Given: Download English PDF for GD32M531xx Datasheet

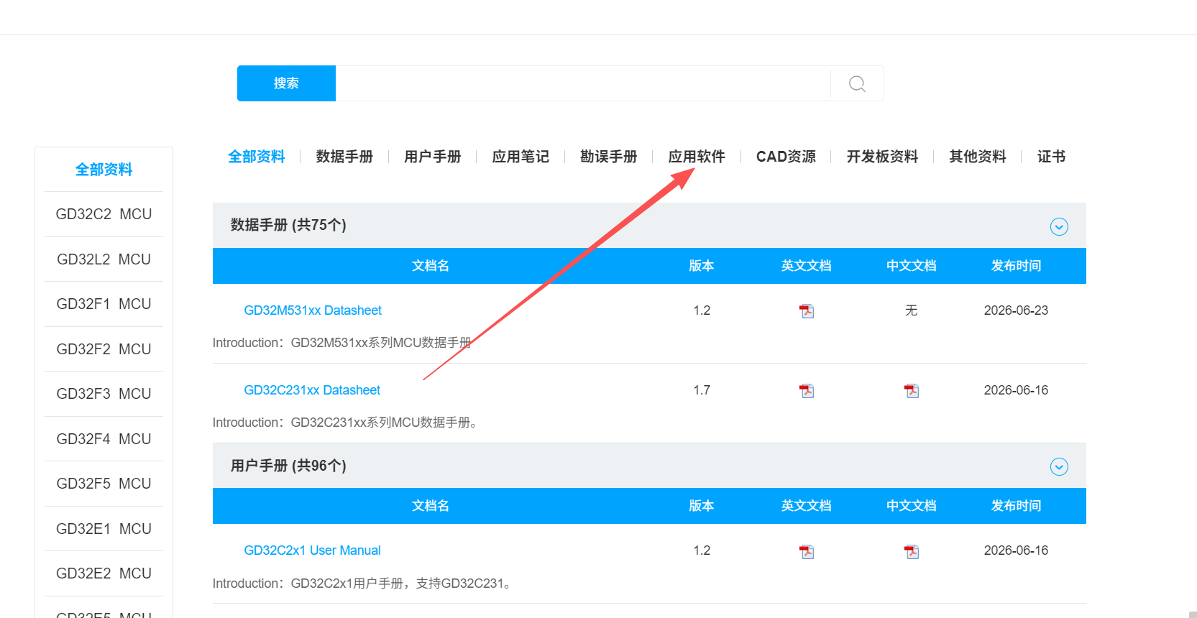Looking at the screenshot, I should pos(807,310).
